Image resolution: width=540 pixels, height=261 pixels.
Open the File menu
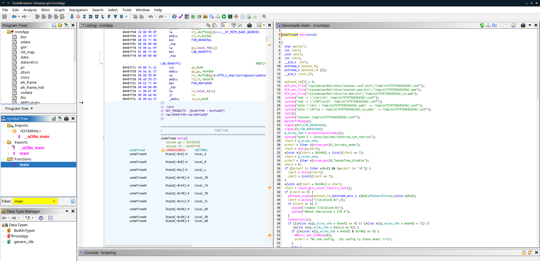tap(5, 10)
